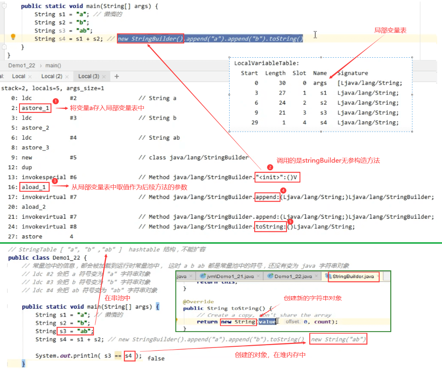442x375 pixels.
Task: Open the StringBuilder.java editor tab
Action: pos(353,276)
